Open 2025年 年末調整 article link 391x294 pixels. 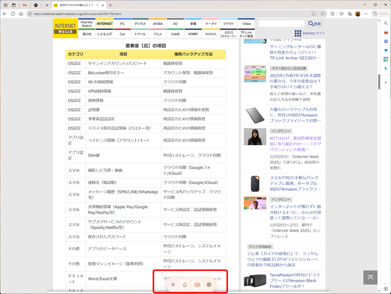tap(295, 81)
